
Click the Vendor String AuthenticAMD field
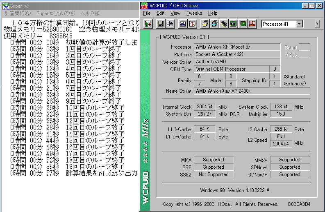(237, 62)
